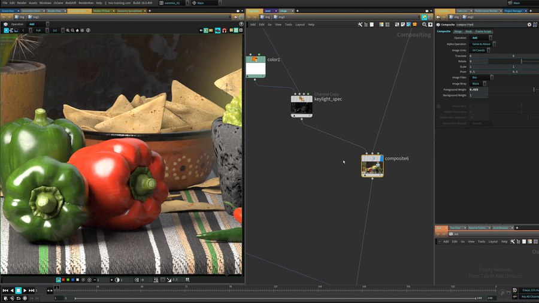Select the color1 node
539x303 pixels.
(x=255, y=67)
